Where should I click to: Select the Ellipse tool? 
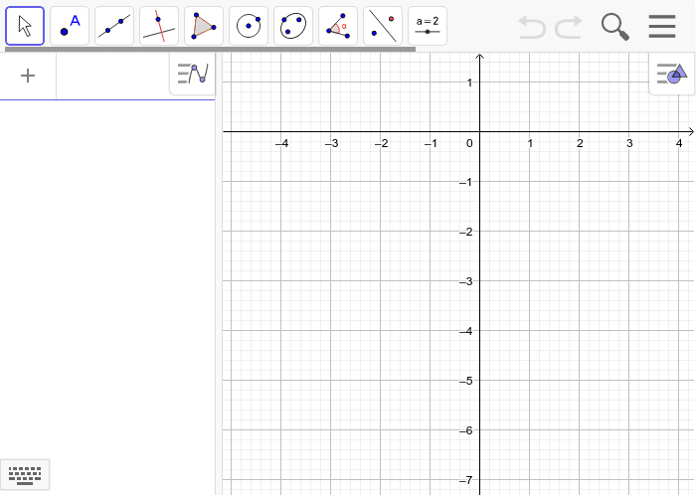coord(293,26)
